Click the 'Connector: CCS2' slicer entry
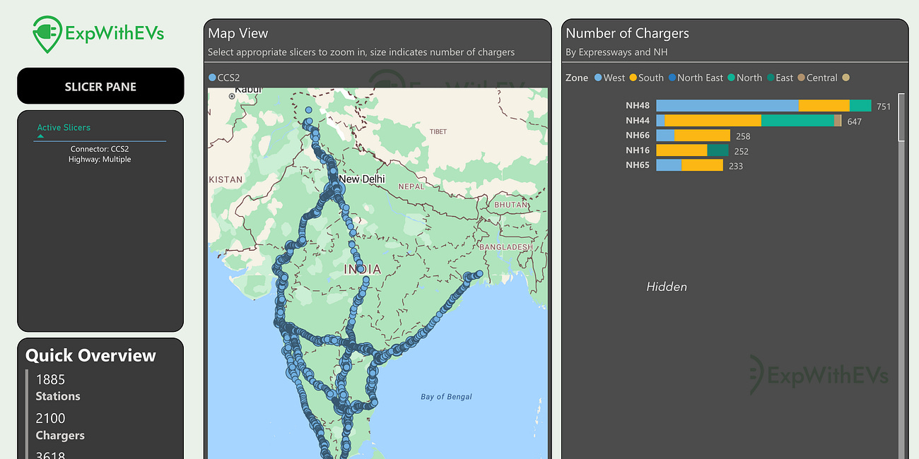This screenshot has width=919, height=459. [x=100, y=149]
